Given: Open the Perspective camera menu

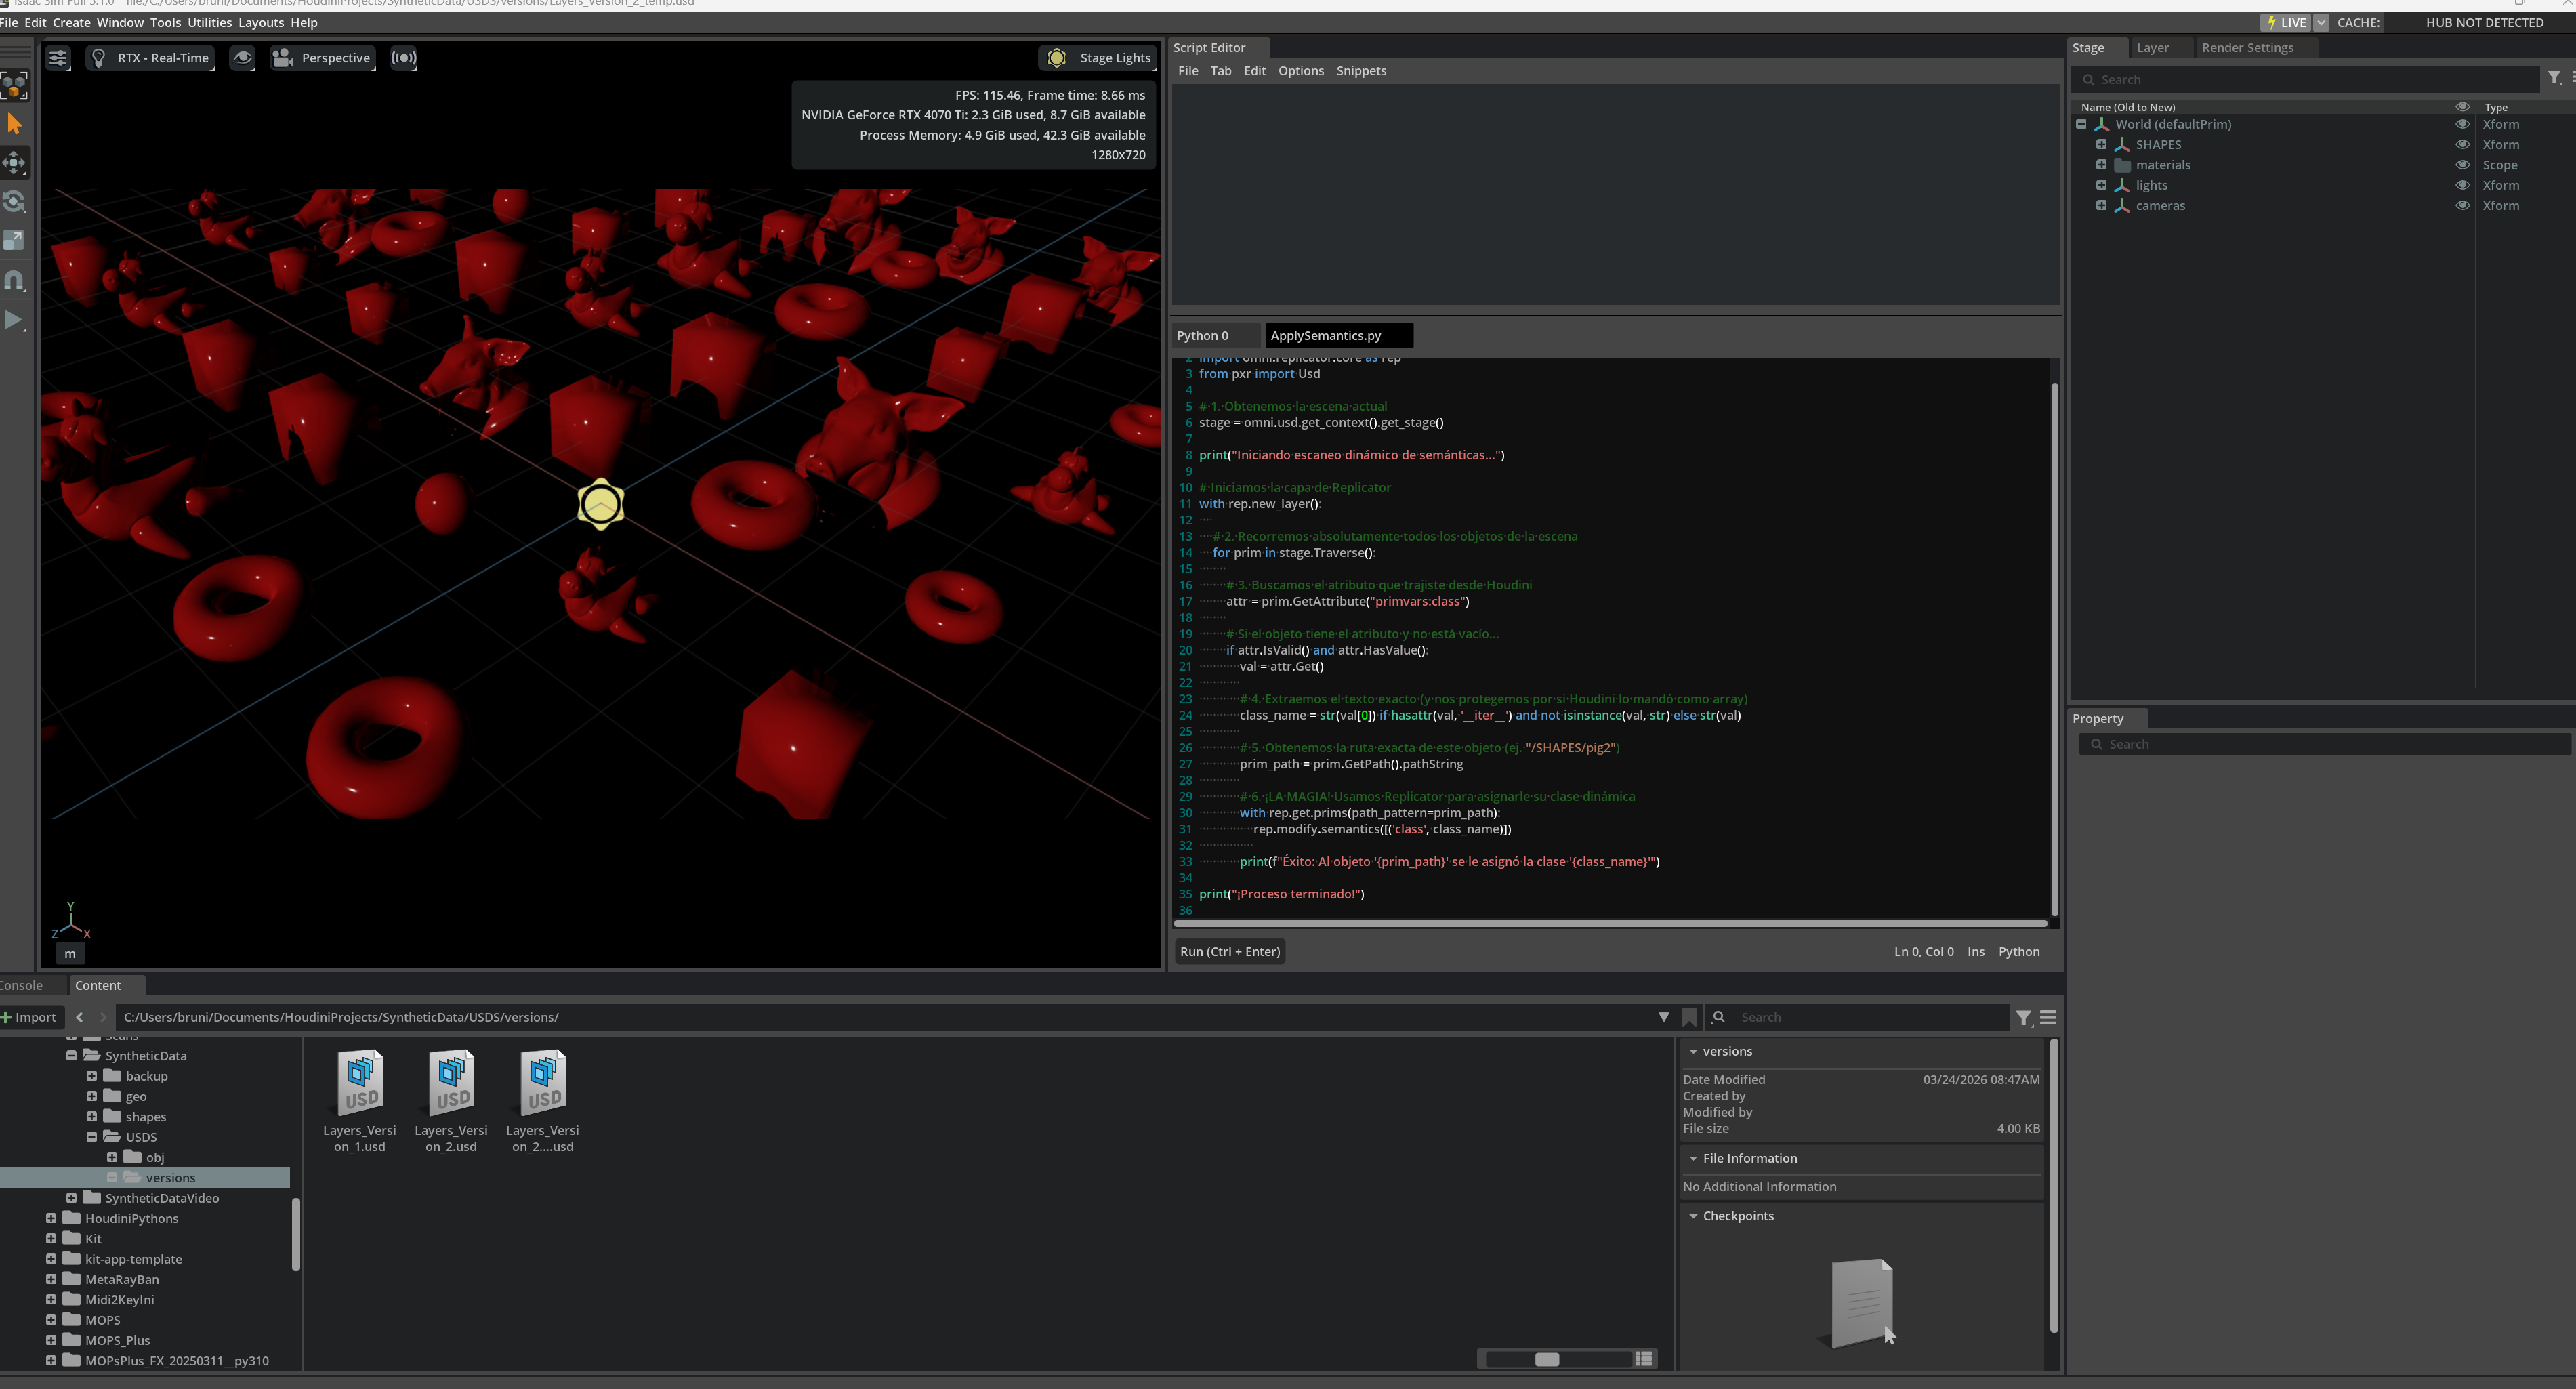Looking at the screenshot, I should coord(322,58).
